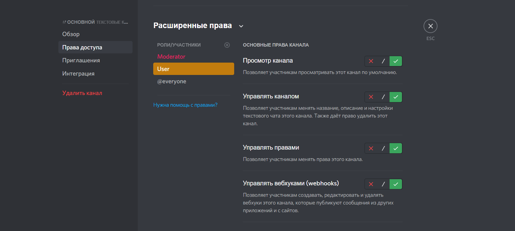The height and width of the screenshot is (231, 515).
Task: Deny the View Channel permission with red X
Action: tap(371, 61)
